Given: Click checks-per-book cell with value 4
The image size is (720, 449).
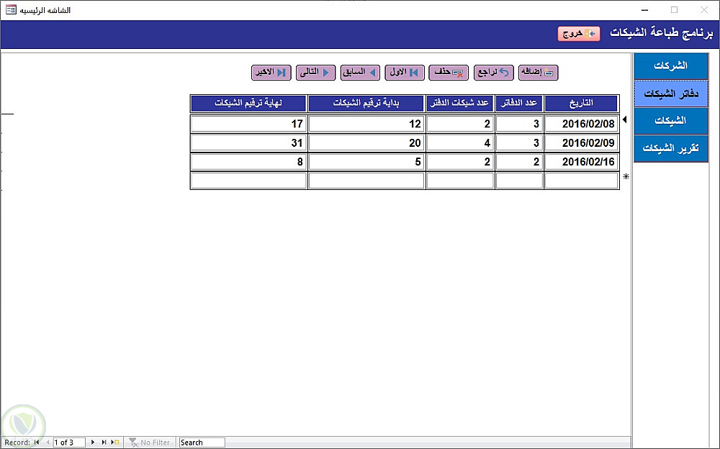Looking at the screenshot, I should tap(459, 142).
